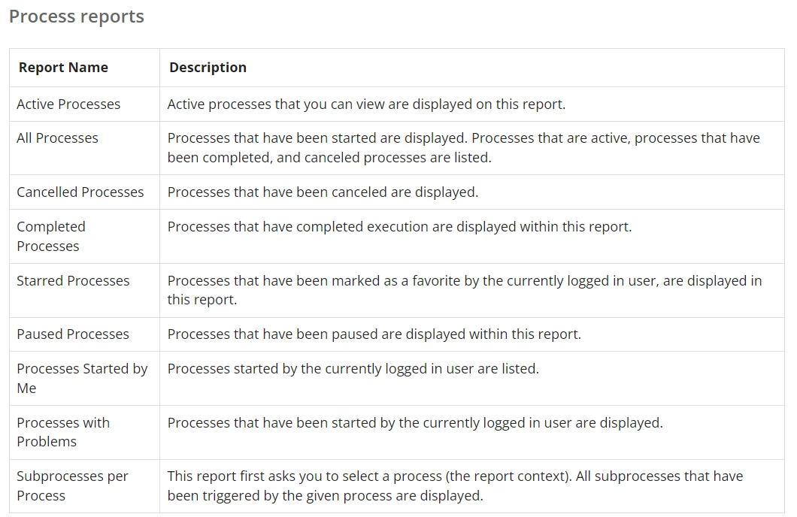
Task: Click the completed execution description text
Action: (x=399, y=226)
